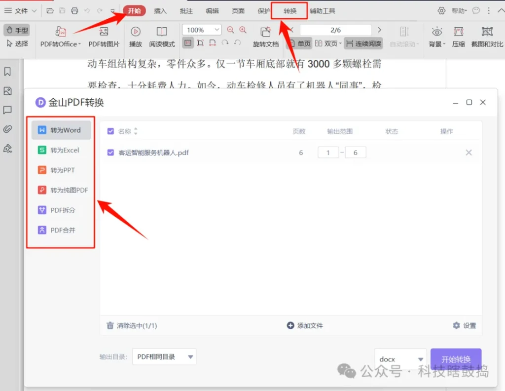Click PDF转图片 tool
The image size is (505, 391).
tap(104, 37)
